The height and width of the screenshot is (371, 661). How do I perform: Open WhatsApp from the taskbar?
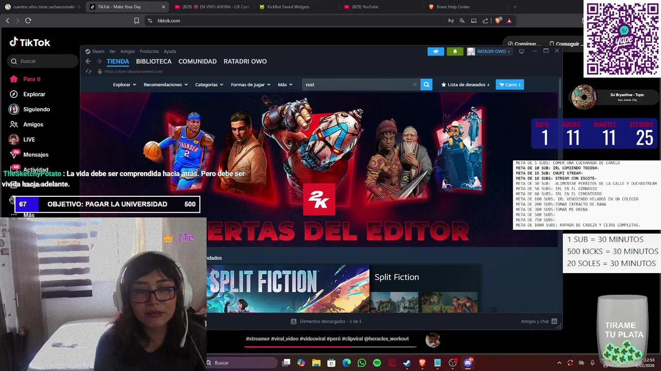click(361, 363)
